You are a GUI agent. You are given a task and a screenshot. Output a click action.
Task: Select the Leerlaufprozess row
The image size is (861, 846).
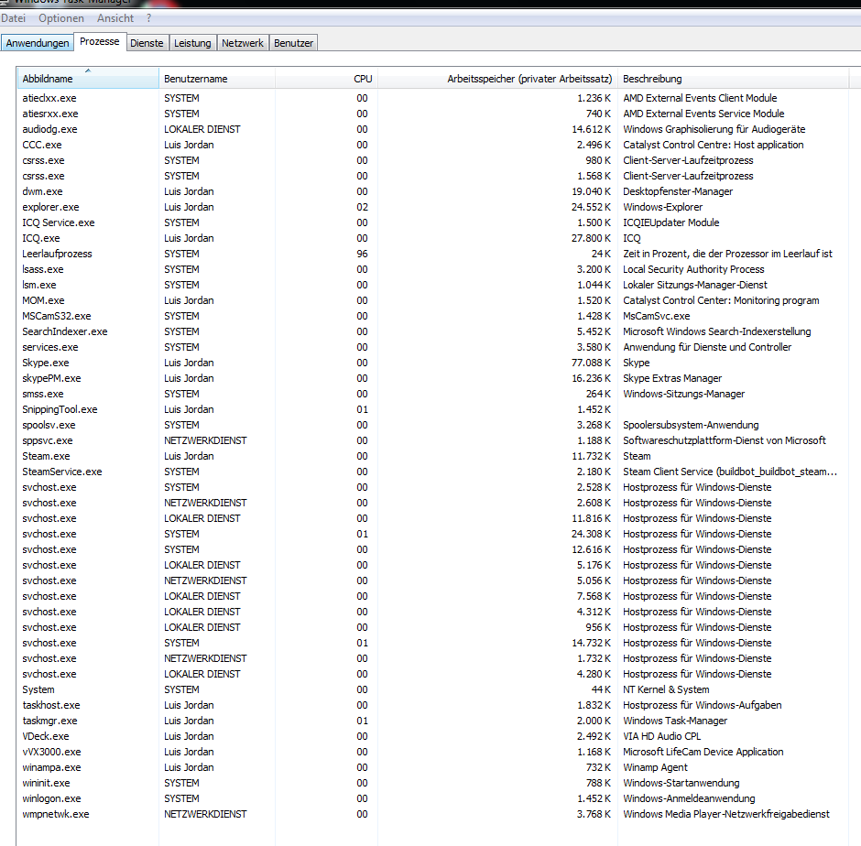pos(432,254)
